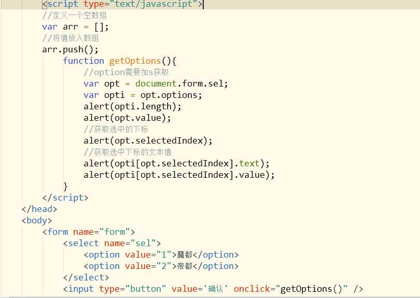Click the <form name="form"> tag line
The height and width of the screenshot is (298, 420).
pos(88,232)
